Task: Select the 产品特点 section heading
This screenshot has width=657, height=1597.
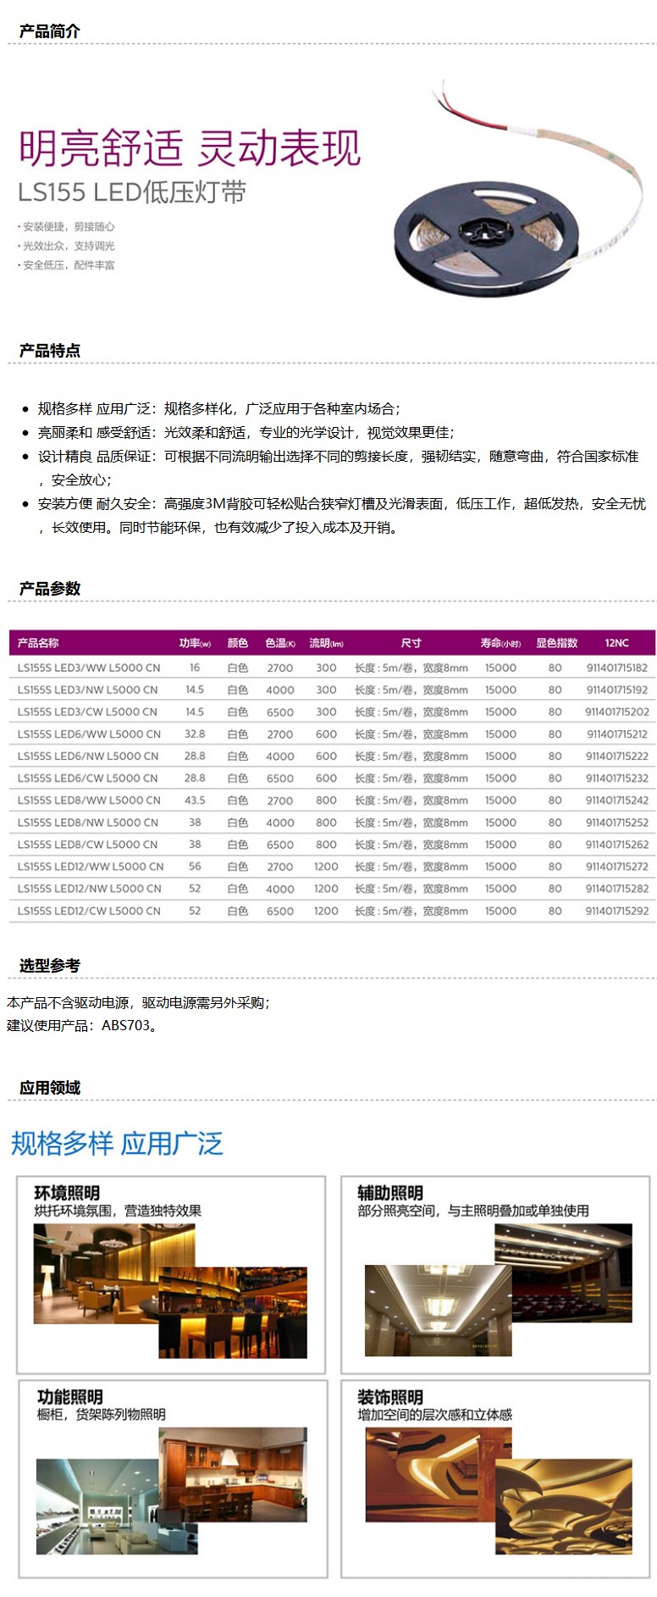Action: tap(49, 351)
